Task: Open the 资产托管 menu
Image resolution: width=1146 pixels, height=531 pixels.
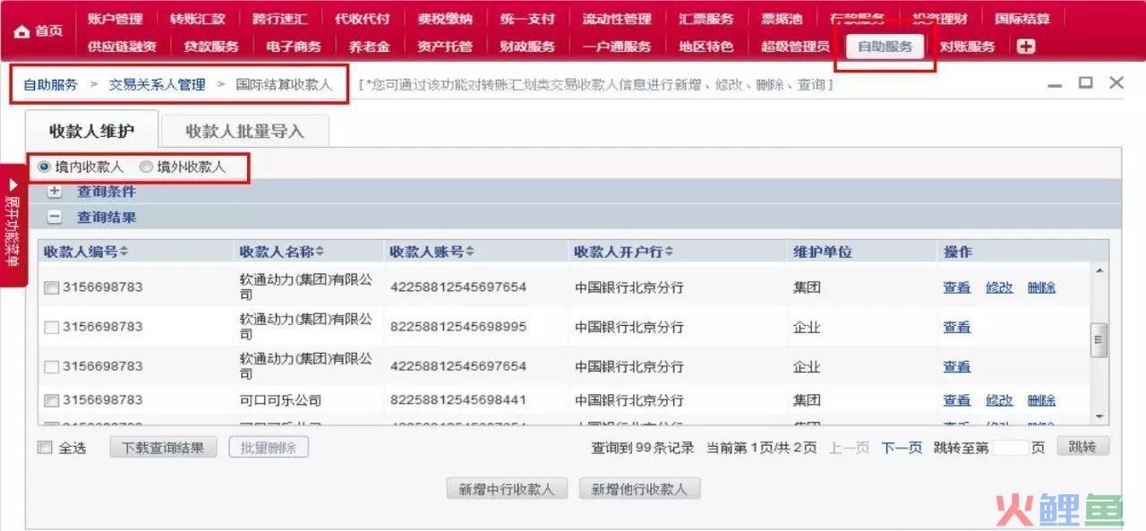Action: 445,47
